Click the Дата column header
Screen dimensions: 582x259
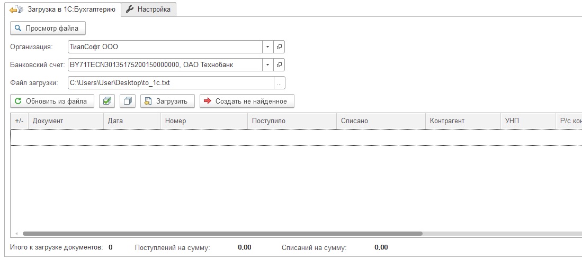(x=131, y=121)
